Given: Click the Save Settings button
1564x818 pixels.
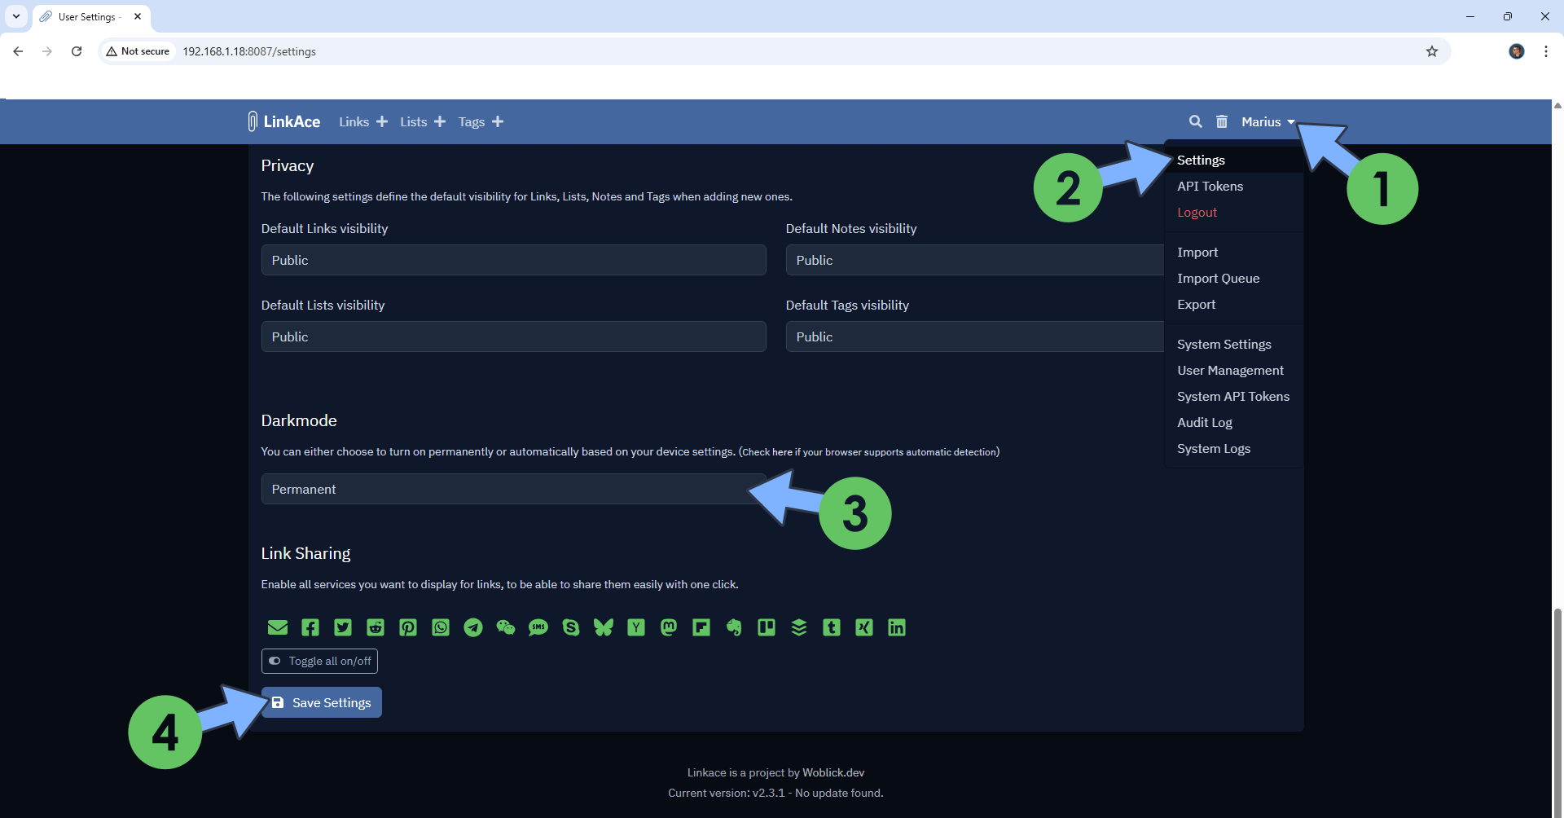Looking at the screenshot, I should (x=322, y=702).
